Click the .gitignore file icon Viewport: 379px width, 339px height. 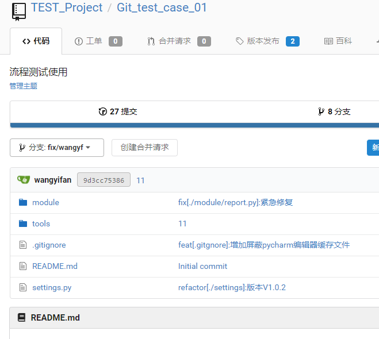[x=23, y=245]
